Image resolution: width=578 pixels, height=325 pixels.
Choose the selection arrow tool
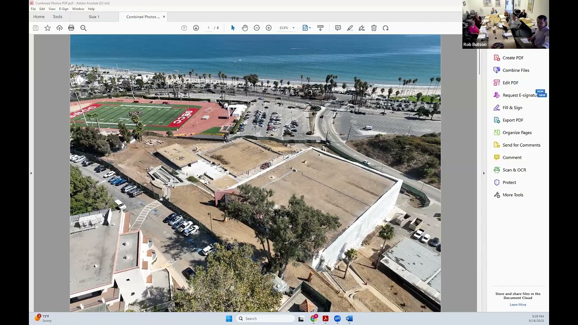pyautogui.click(x=233, y=28)
